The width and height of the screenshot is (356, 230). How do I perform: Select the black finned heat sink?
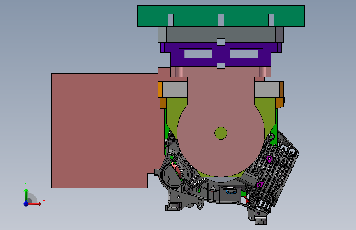[273, 176]
